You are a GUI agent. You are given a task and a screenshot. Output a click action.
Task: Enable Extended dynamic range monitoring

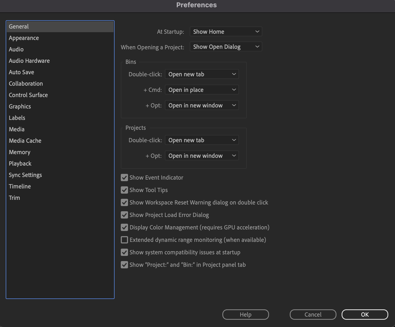124,240
